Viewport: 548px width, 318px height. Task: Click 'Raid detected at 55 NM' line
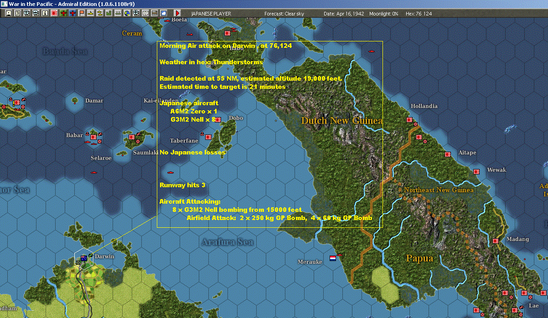(x=251, y=78)
